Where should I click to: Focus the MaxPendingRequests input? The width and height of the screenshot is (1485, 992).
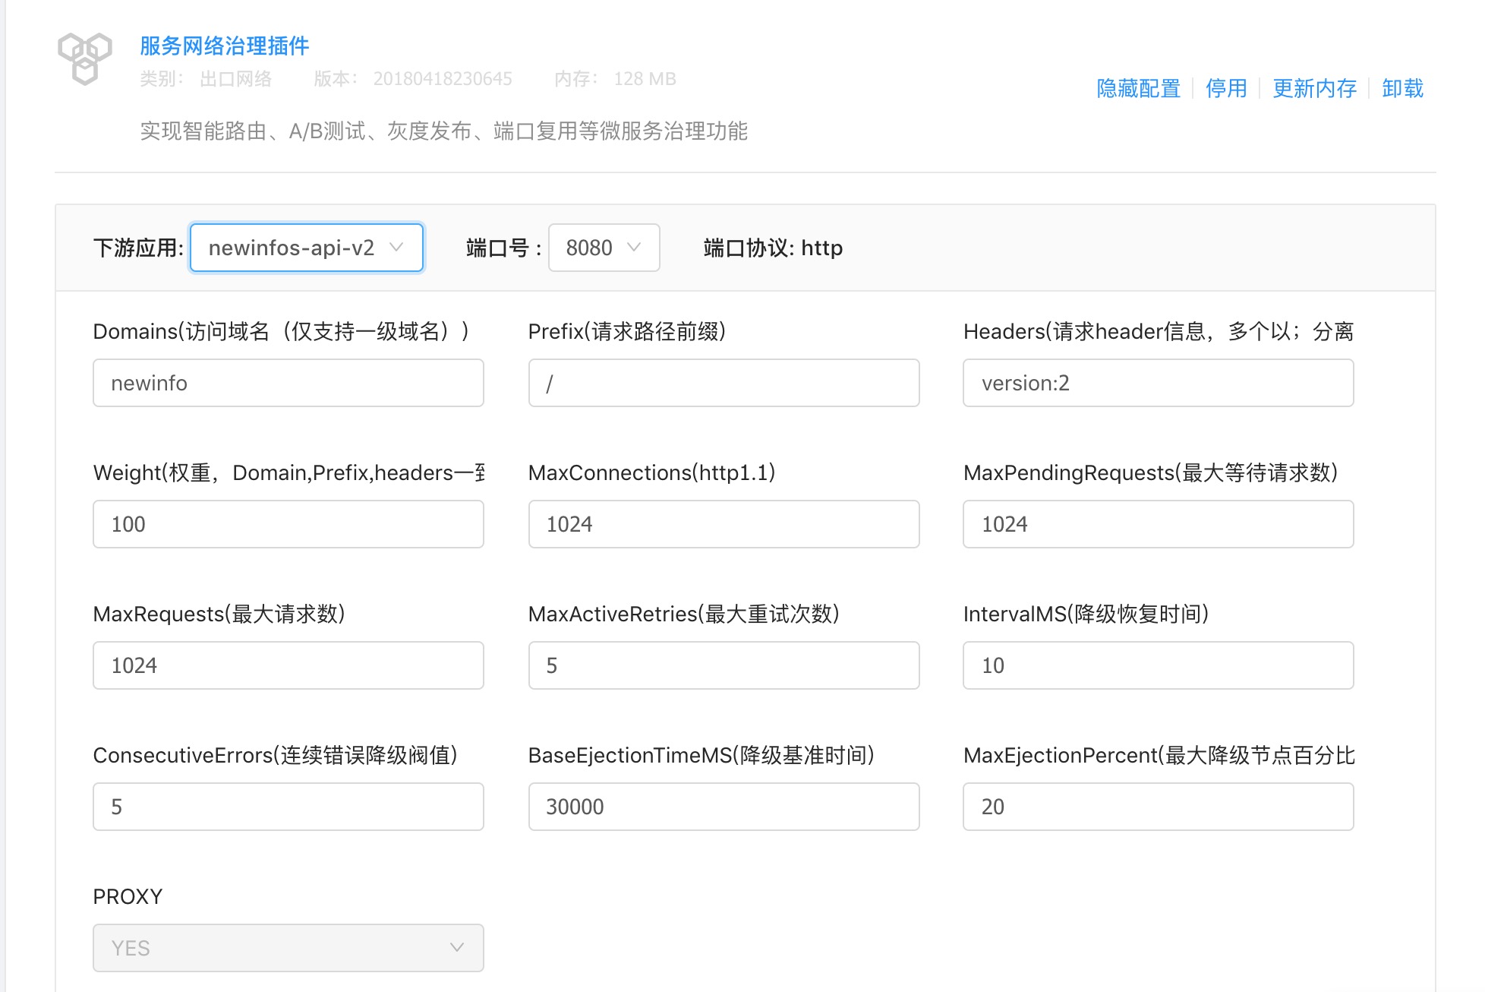tap(1157, 524)
